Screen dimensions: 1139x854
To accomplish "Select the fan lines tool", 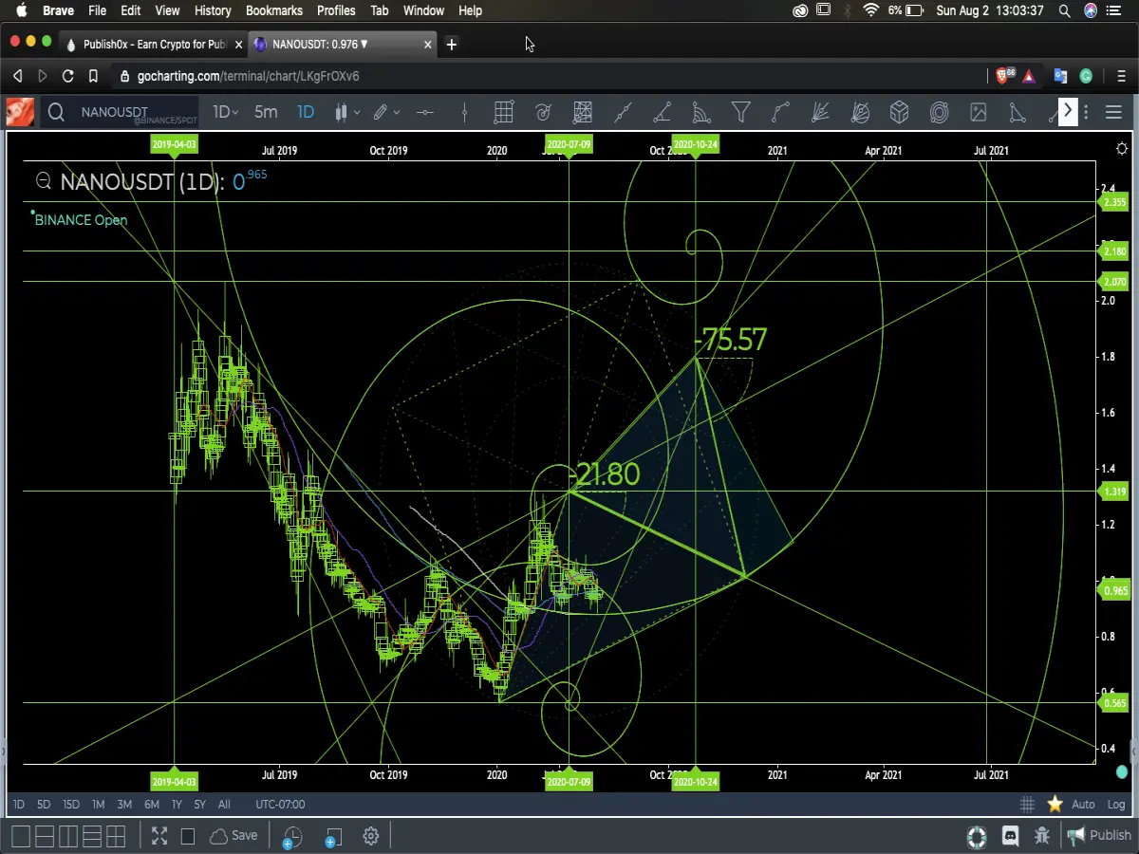I will [x=820, y=112].
